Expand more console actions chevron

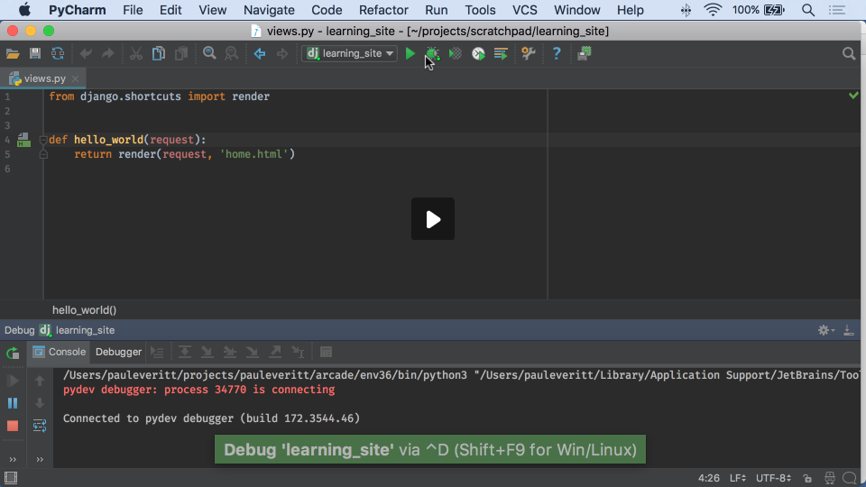[x=40, y=459]
